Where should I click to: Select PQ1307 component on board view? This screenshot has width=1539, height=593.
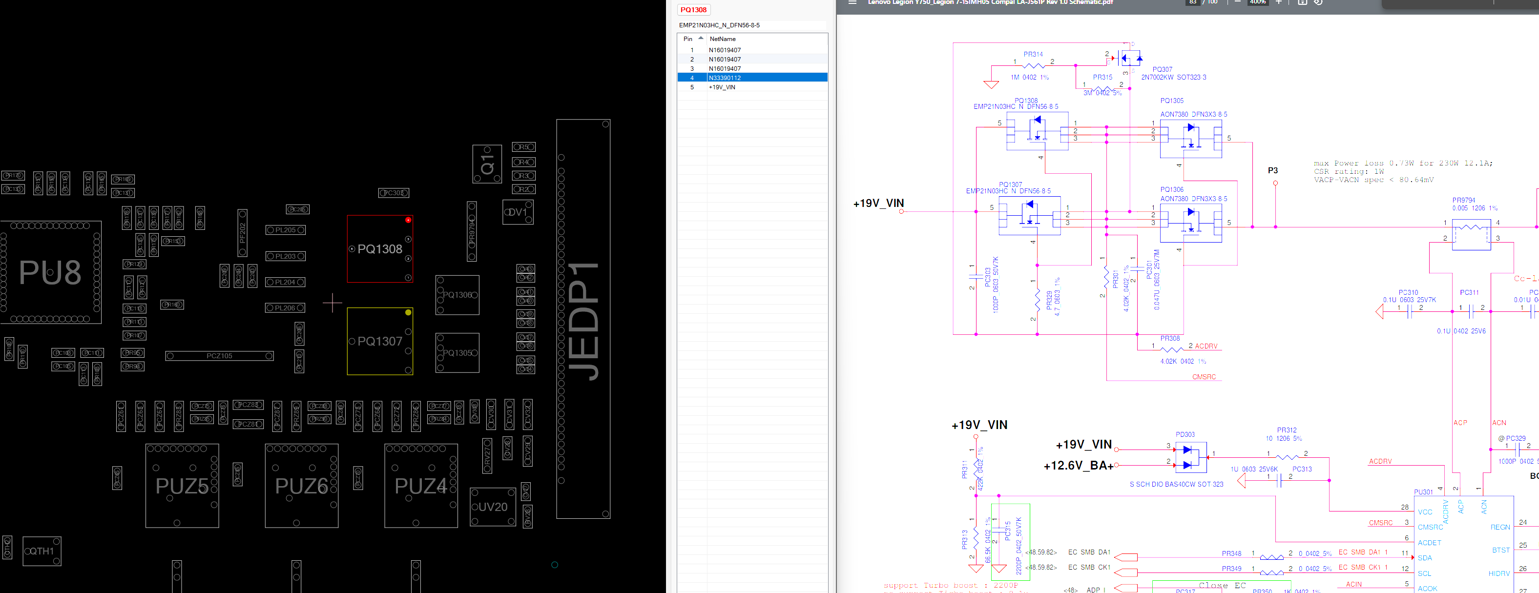[x=379, y=341]
